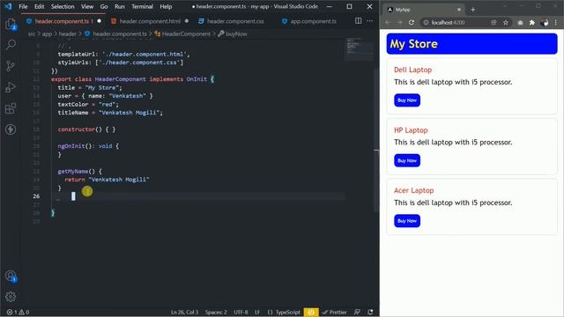Screen dimensions: 564x317
Task: Open the lightning bolt extension view
Action: [x=11, y=129]
